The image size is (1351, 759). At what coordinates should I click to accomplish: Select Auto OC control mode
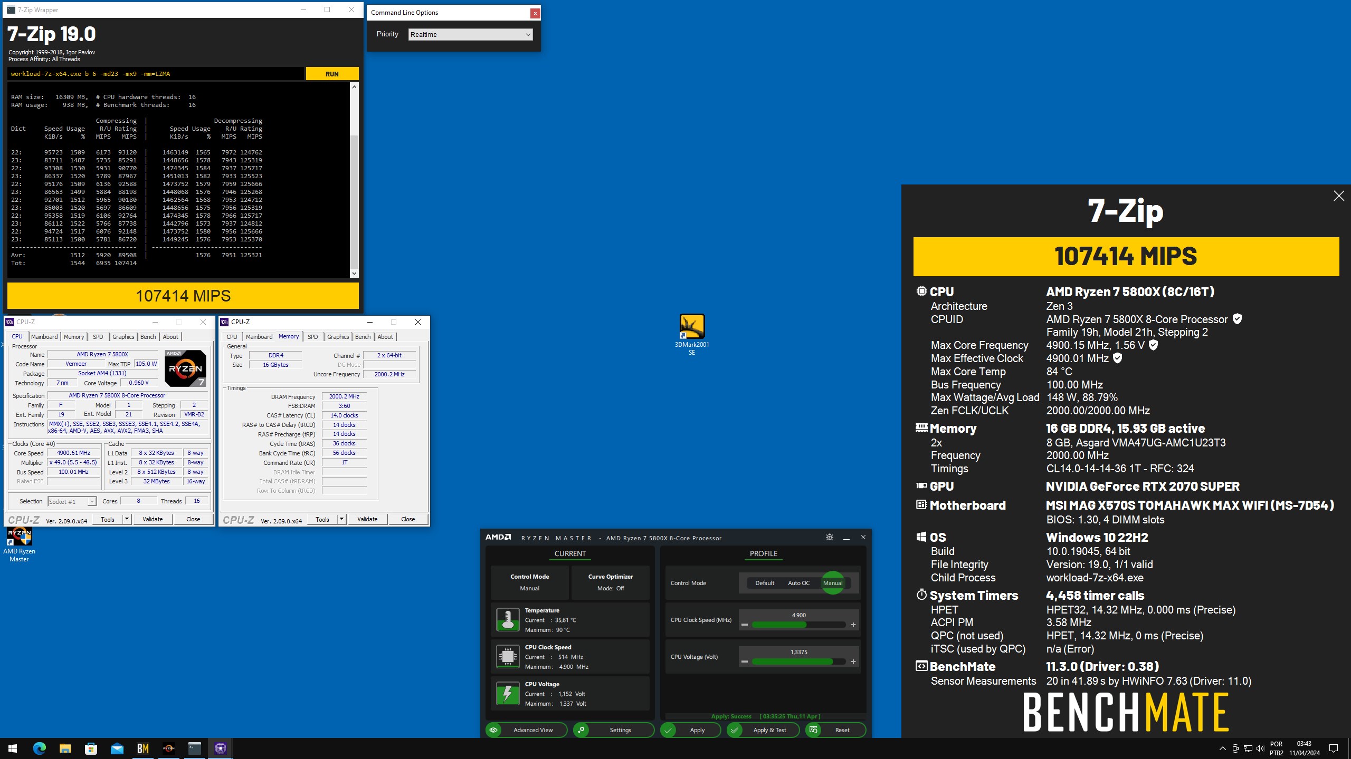click(x=798, y=583)
